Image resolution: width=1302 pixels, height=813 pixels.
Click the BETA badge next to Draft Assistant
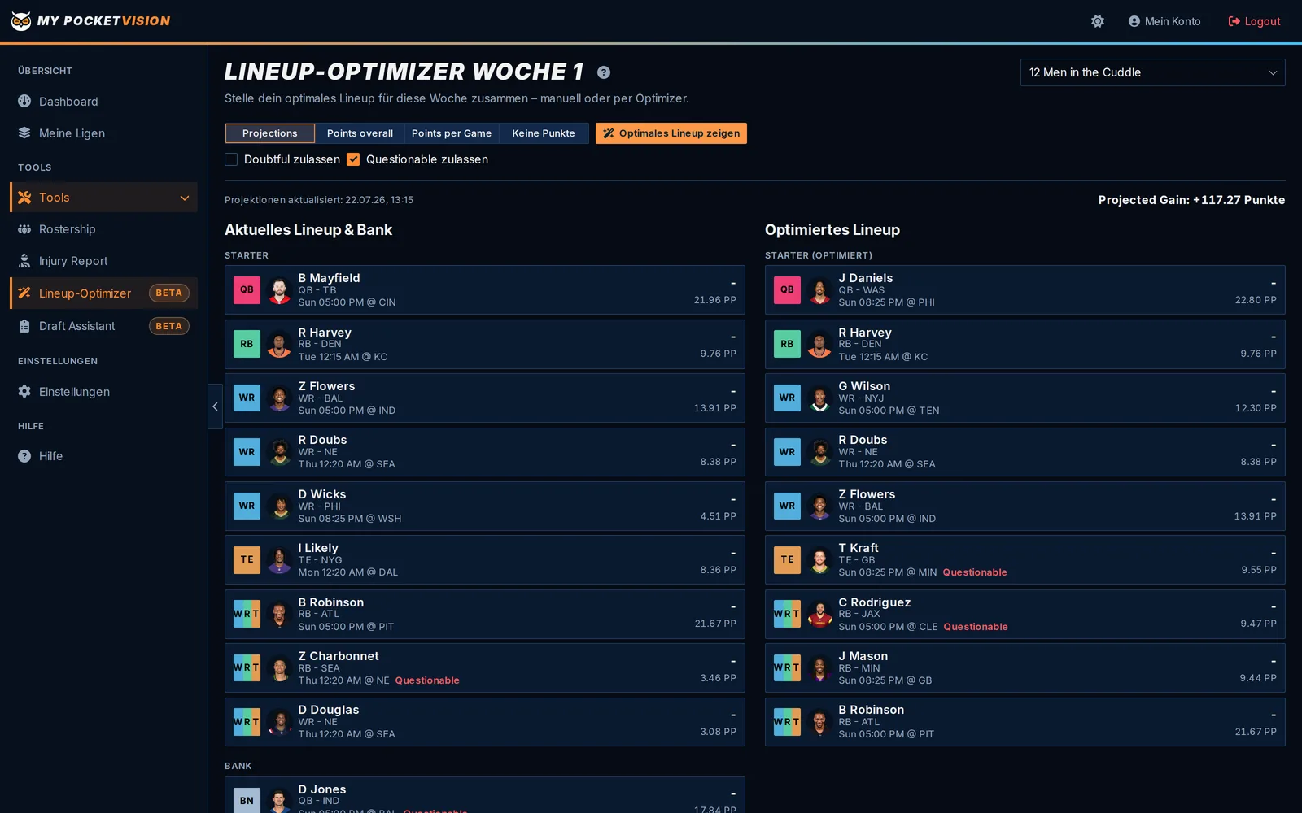tap(169, 326)
